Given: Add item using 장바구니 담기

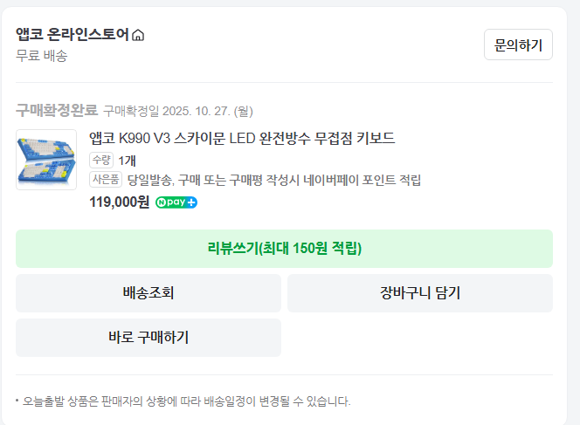Looking at the screenshot, I should pyautogui.click(x=419, y=293).
